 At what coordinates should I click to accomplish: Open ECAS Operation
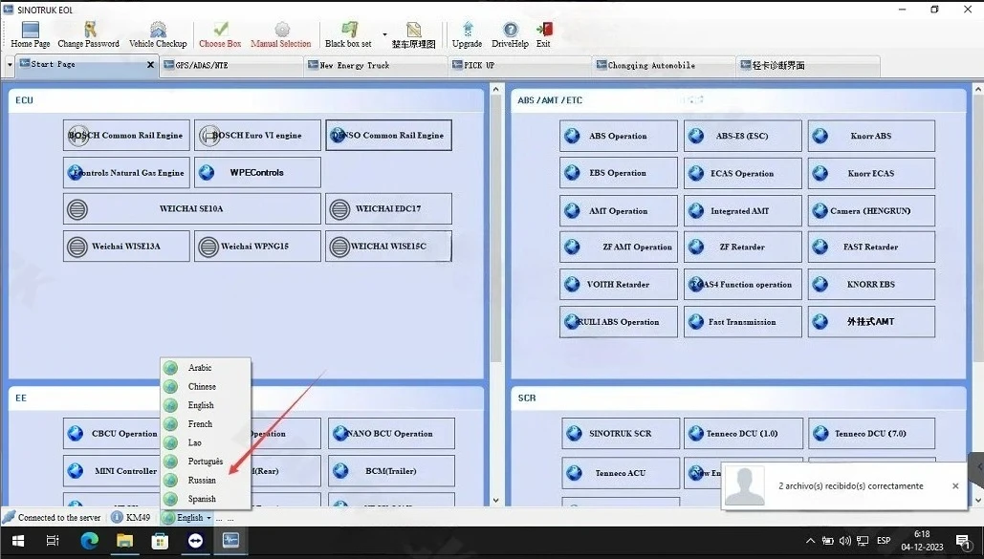(x=742, y=173)
